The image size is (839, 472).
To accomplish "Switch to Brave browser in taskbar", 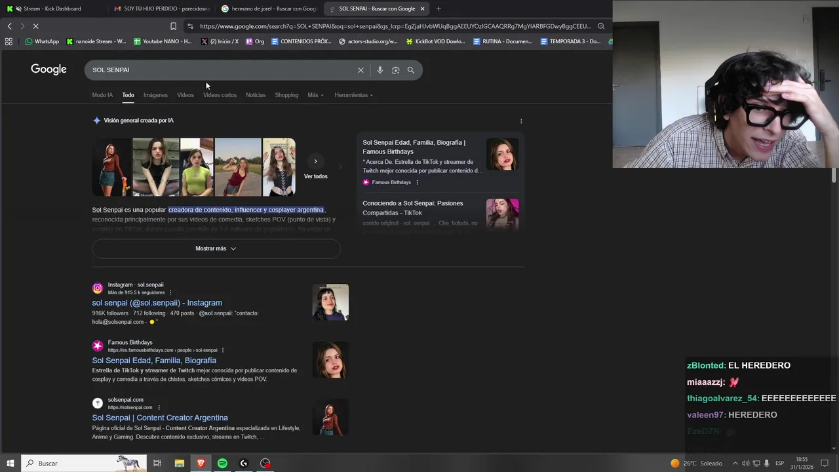I will (x=201, y=463).
